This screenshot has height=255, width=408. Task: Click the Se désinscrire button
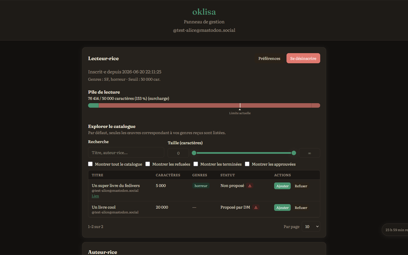coord(303,58)
